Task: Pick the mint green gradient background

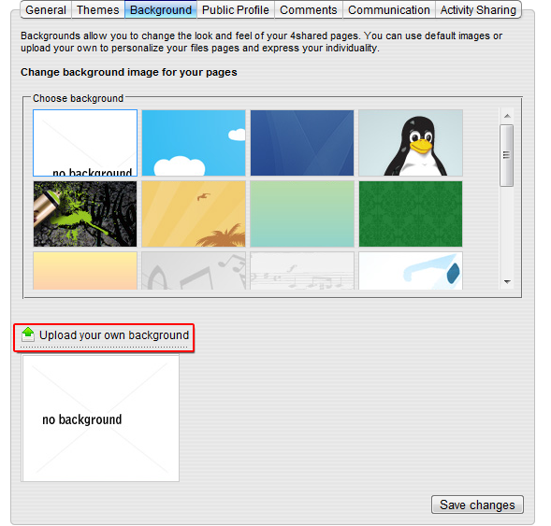Action: (302, 214)
